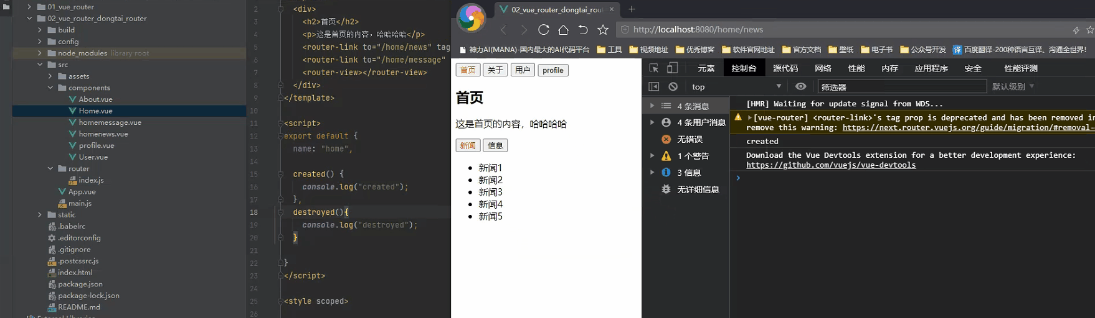The image size is (1095, 318).
Task: Open 百度翻译 bookmark
Action: point(1020,50)
